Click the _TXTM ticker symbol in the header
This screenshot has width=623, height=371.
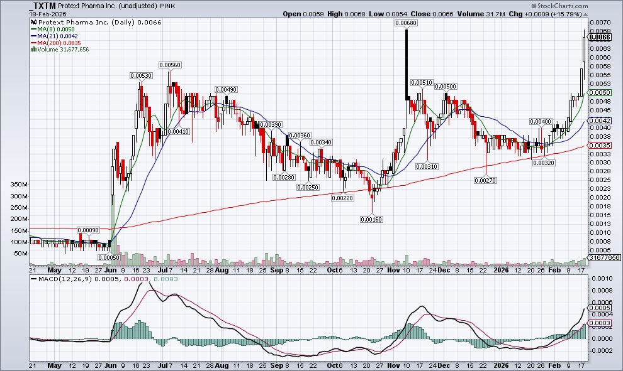[43, 6]
